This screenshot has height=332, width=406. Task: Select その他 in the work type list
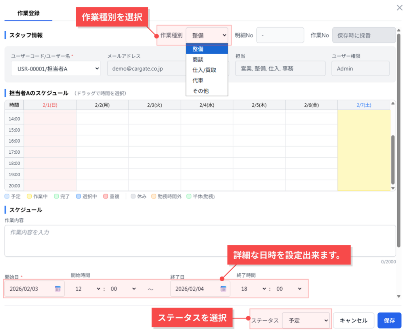200,91
